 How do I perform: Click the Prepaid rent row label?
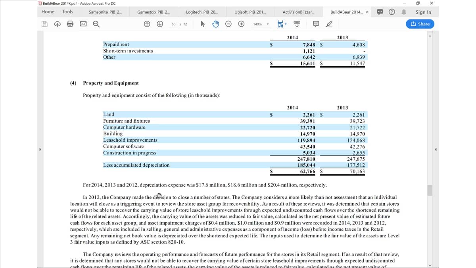pos(116,44)
